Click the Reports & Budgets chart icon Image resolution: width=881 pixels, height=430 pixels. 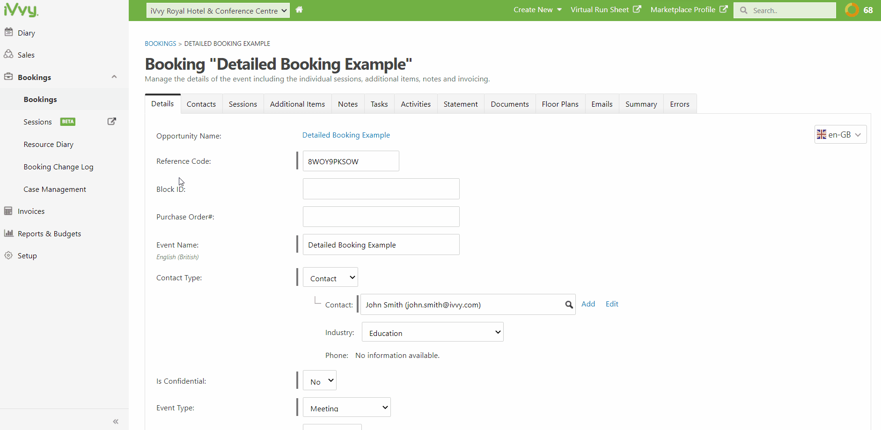pyautogui.click(x=8, y=233)
